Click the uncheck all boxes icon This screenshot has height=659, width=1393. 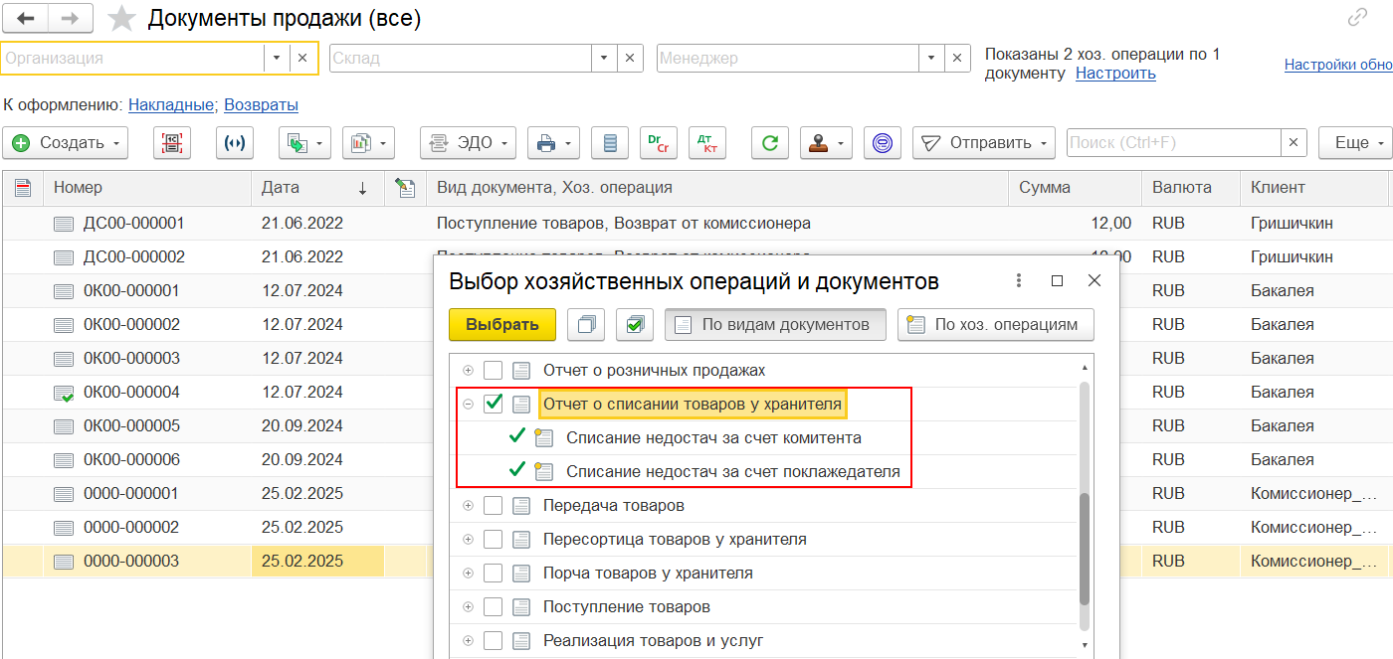[x=586, y=324]
